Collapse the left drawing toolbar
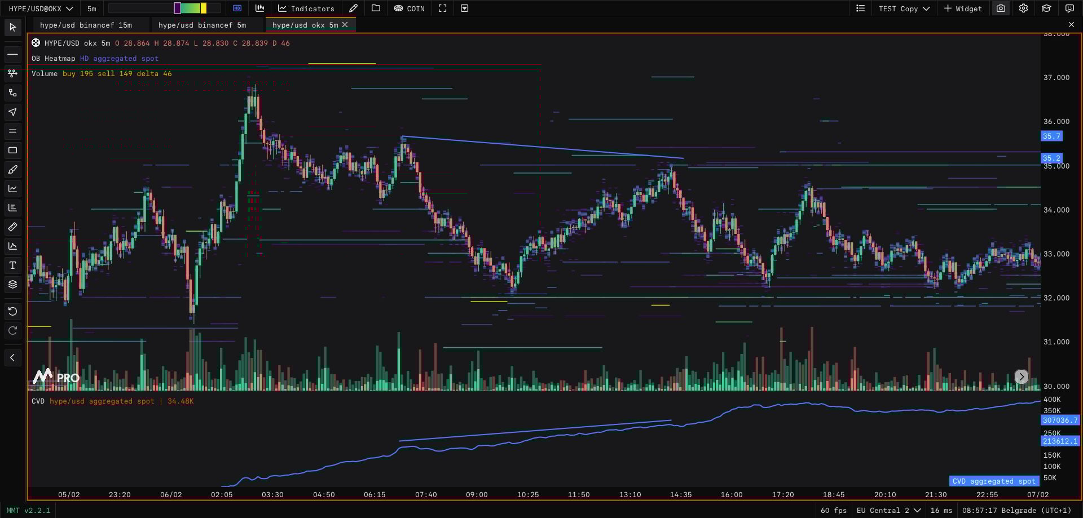 click(x=12, y=357)
